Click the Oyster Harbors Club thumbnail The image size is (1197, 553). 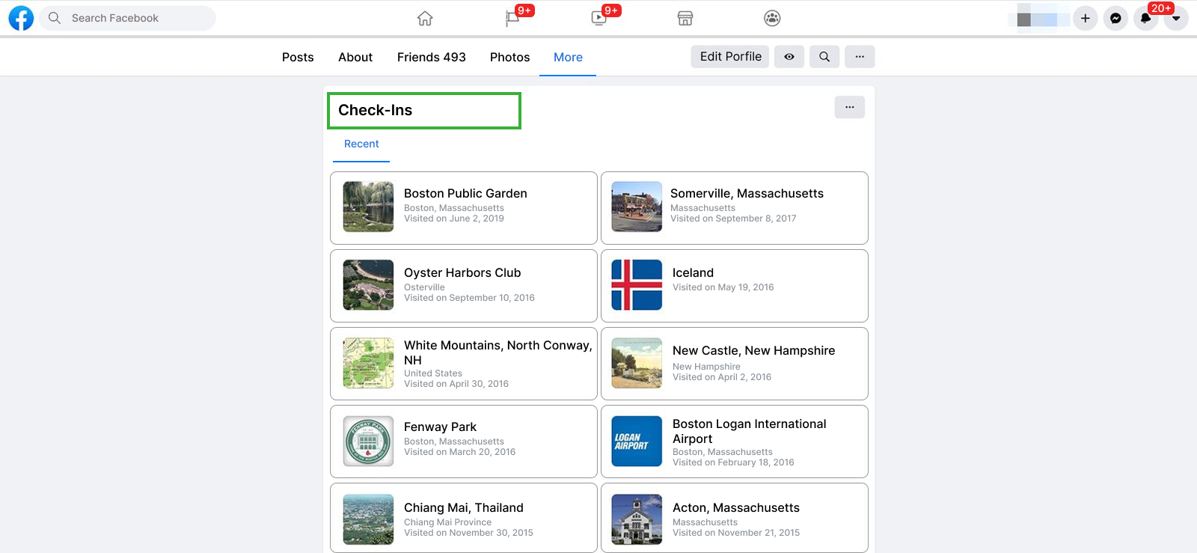tap(368, 284)
